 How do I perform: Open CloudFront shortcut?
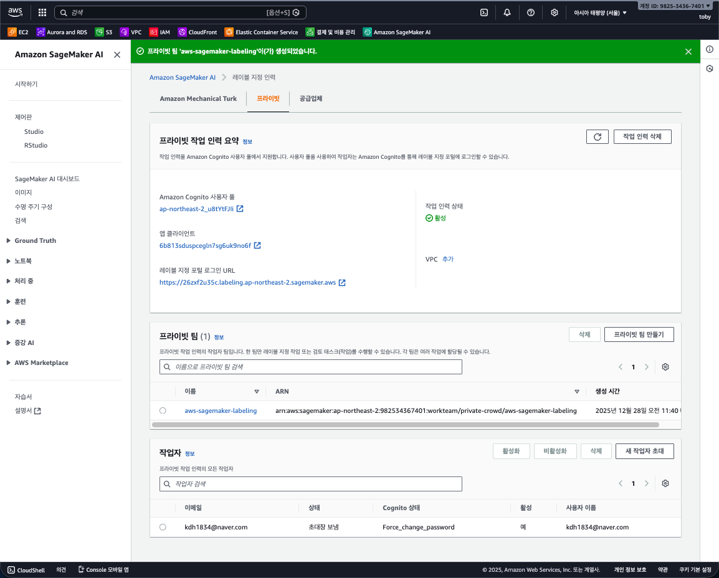[198, 32]
